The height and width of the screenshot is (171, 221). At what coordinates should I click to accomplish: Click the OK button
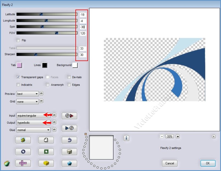click(208, 163)
